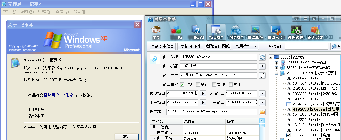Go to 父窗口 via its arrow button

[x=262, y=94]
